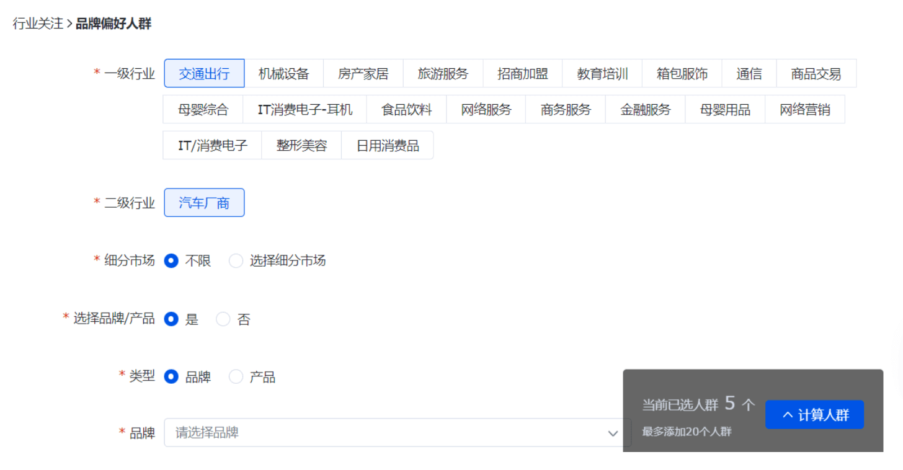Choose 旅游服务 as first-level industry
Viewport: 903px width, 470px height.
[443, 74]
